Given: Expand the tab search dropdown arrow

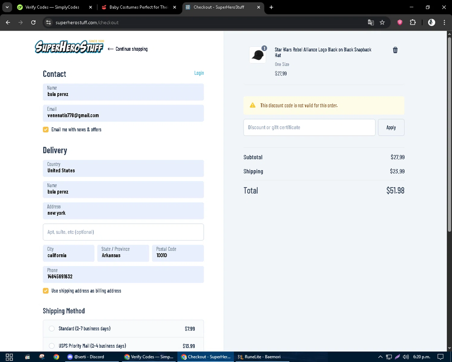Looking at the screenshot, I should pyautogui.click(x=7, y=7).
